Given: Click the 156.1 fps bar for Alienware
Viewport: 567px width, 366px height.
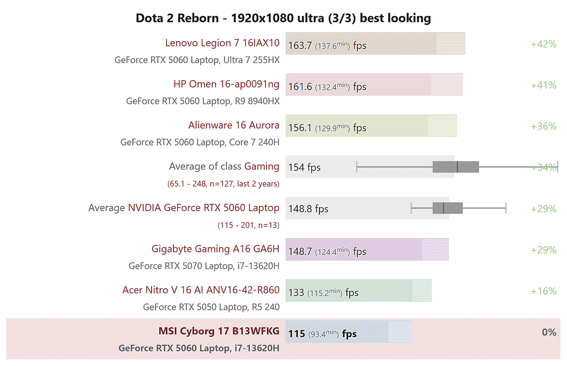Looking at the screenshot, I should click(x=371, y=126).
